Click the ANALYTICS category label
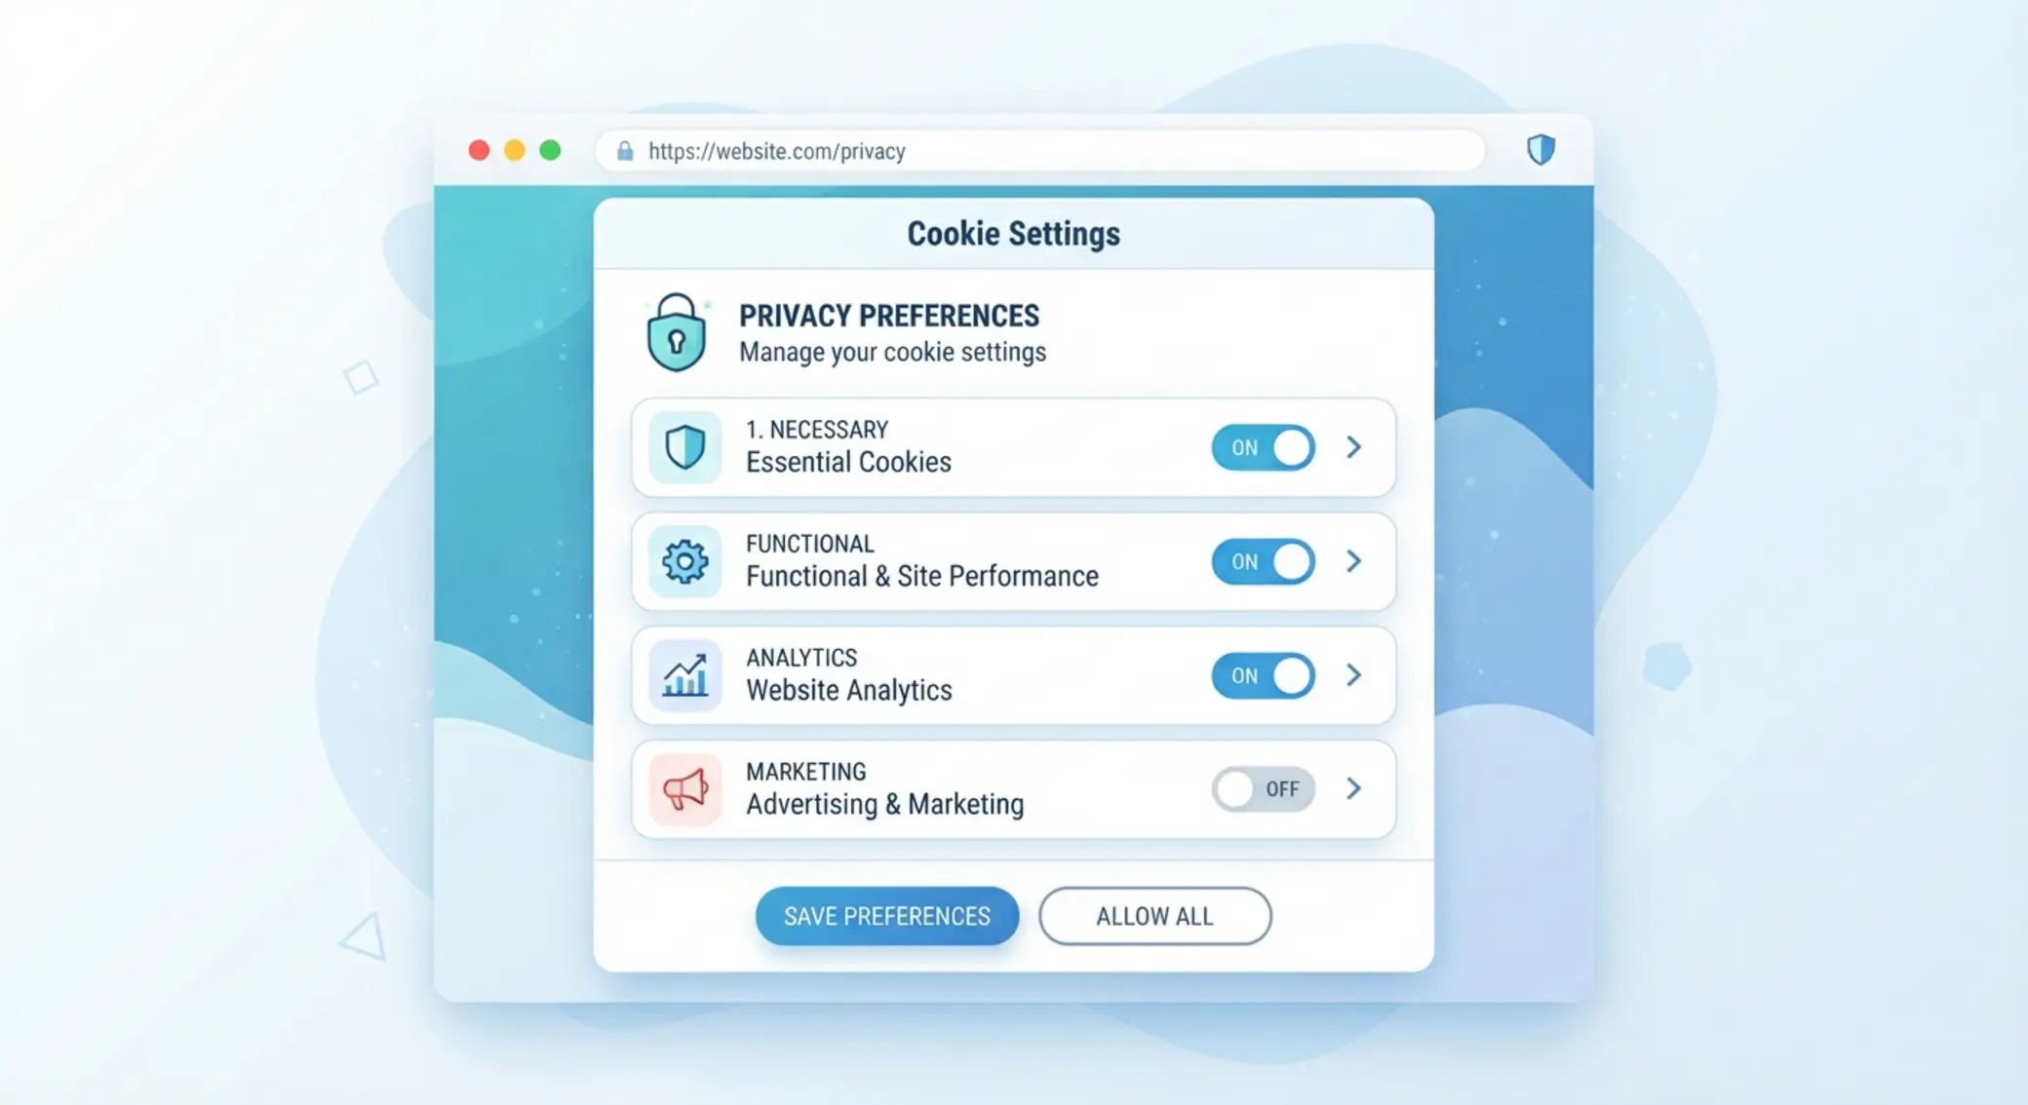The height and width of the screenshot is (1105, 2028). pos(801,658)
